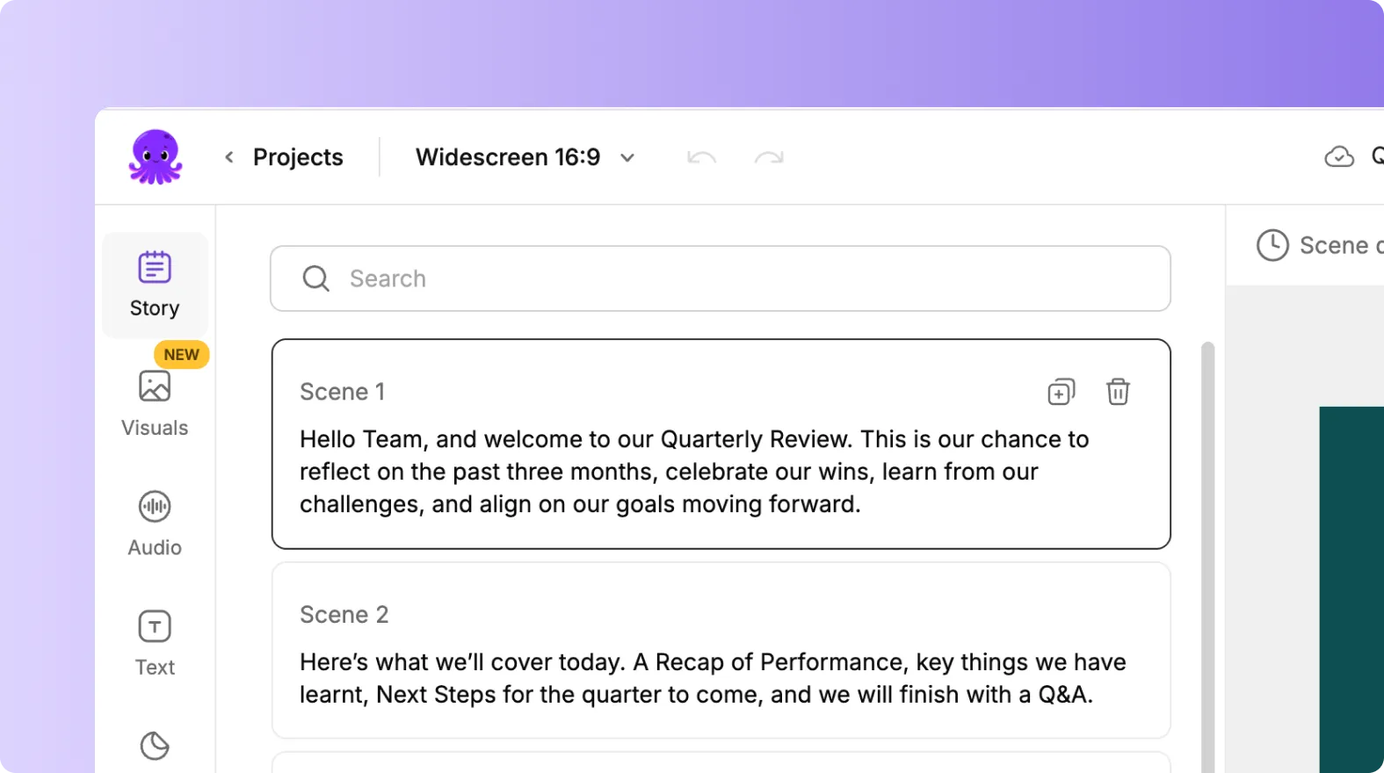Click the cloud sync status icon
Image resolution: width=1384 pixels, height=773 pixels.
point(1339,156)
